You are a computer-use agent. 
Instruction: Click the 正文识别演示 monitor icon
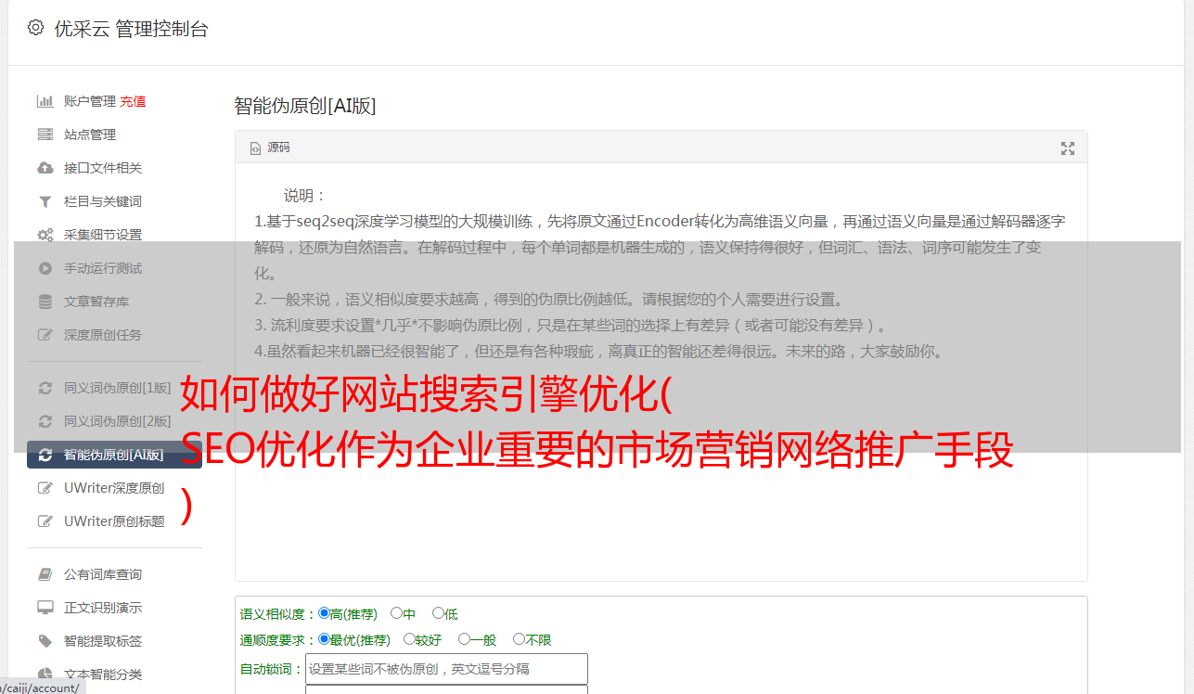45,608
